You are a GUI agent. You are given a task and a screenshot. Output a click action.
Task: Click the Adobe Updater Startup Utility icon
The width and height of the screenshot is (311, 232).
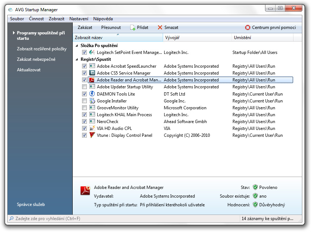pyautogui.click(x=92, y=87)
